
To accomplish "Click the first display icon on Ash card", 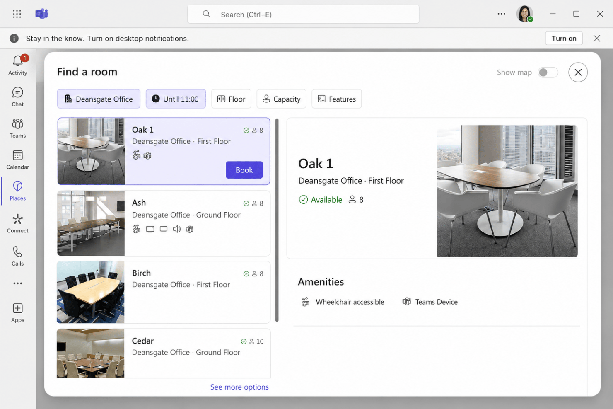I will (x=150, y=229).
